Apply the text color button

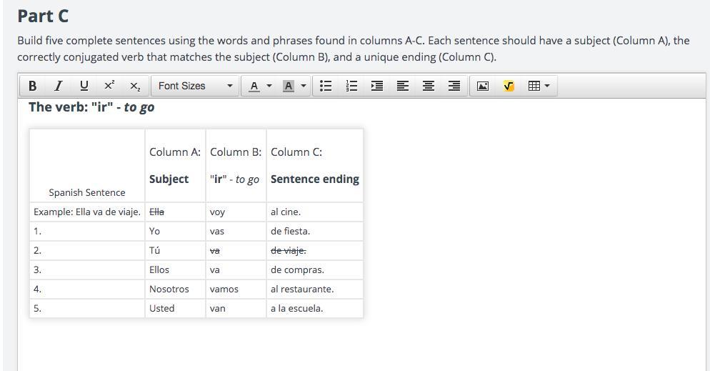pyautogui.click(x=254, y=86)
